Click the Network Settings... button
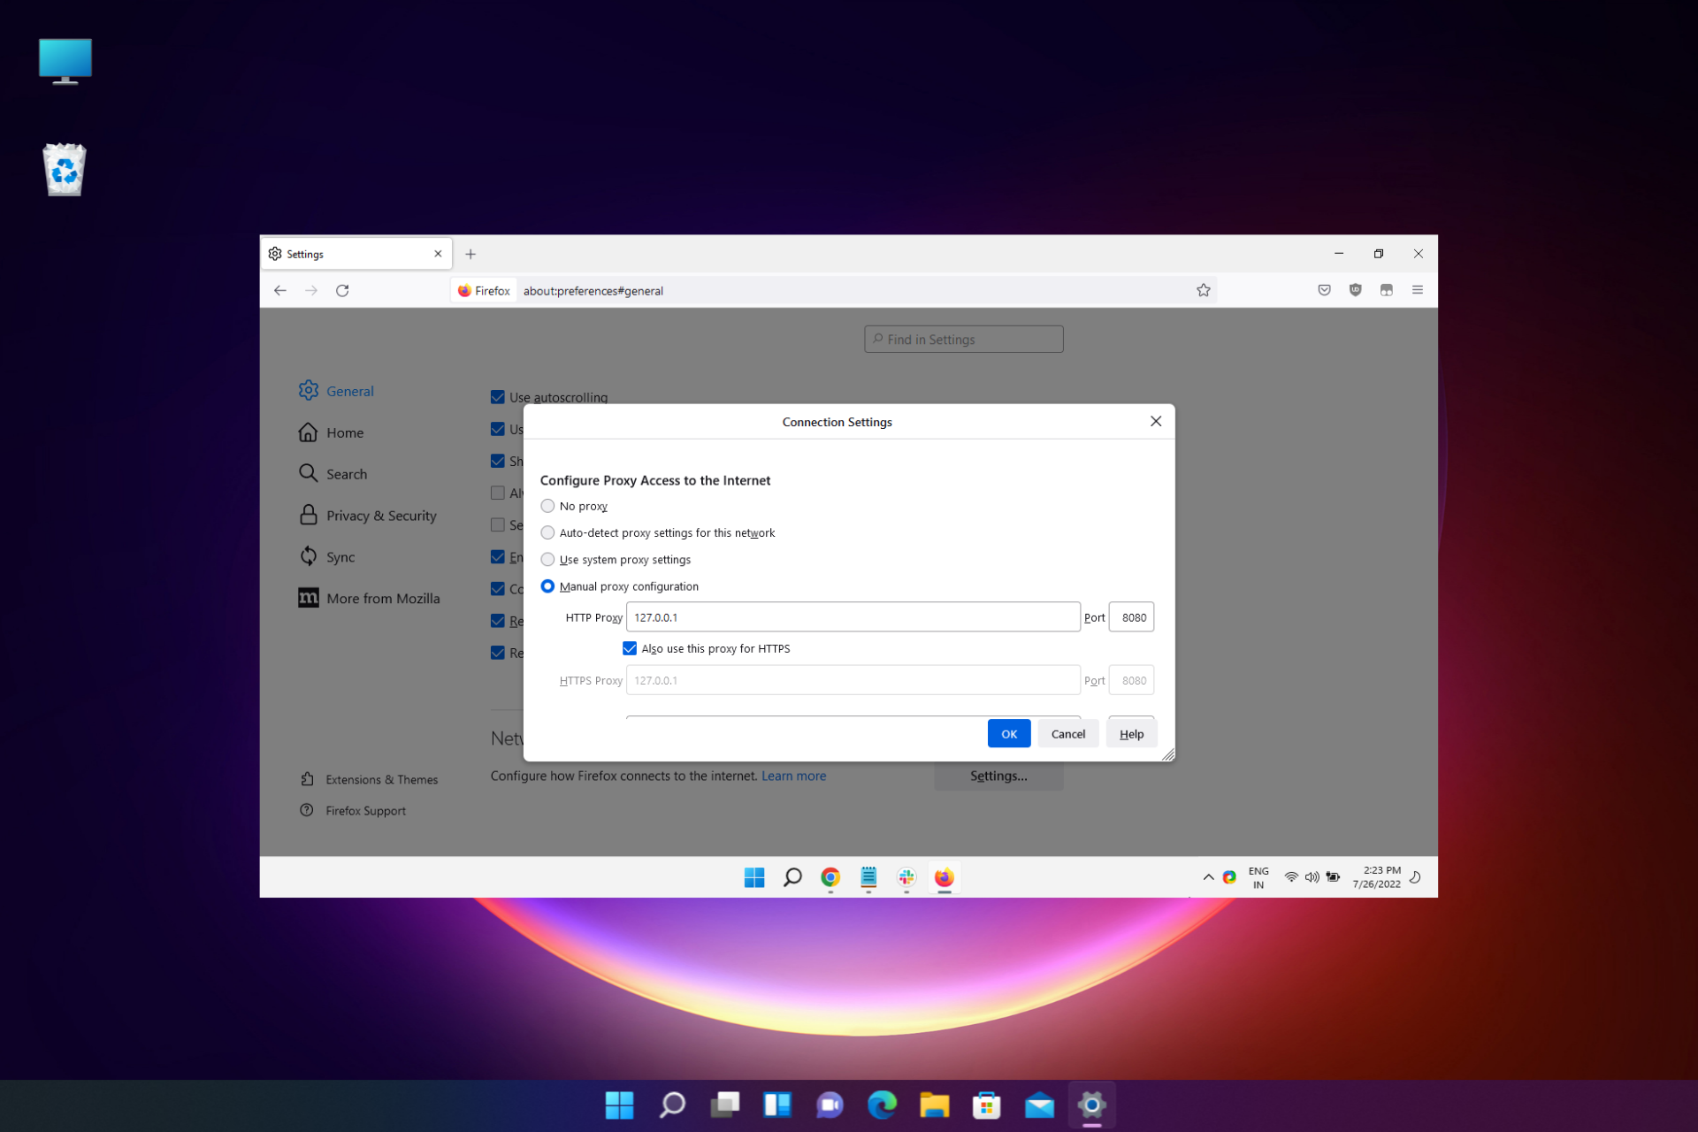The height and width of the screenshot is (1132, 1698). pos(998,776)
